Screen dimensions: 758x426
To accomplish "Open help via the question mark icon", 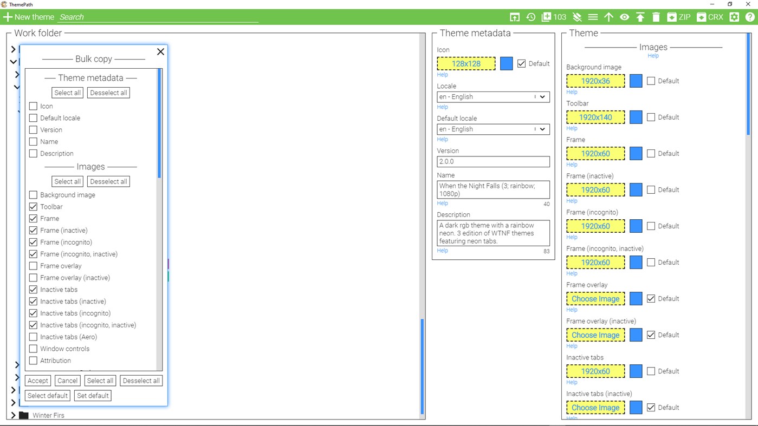I will point(749,17).
